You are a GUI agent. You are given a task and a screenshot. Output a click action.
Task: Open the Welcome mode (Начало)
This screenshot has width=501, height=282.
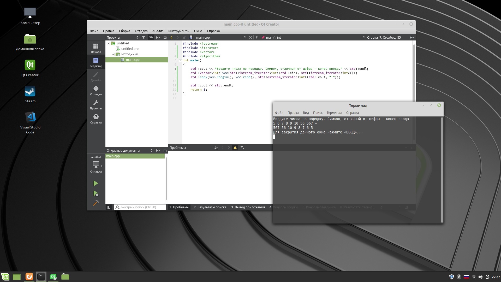(96, 48)
